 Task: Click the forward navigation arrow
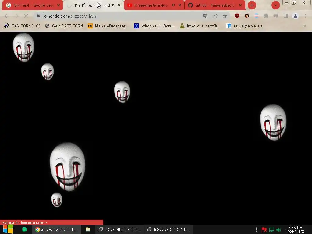16,16
